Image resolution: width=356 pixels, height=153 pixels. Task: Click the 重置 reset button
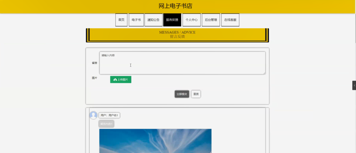[x=196, y=94]
